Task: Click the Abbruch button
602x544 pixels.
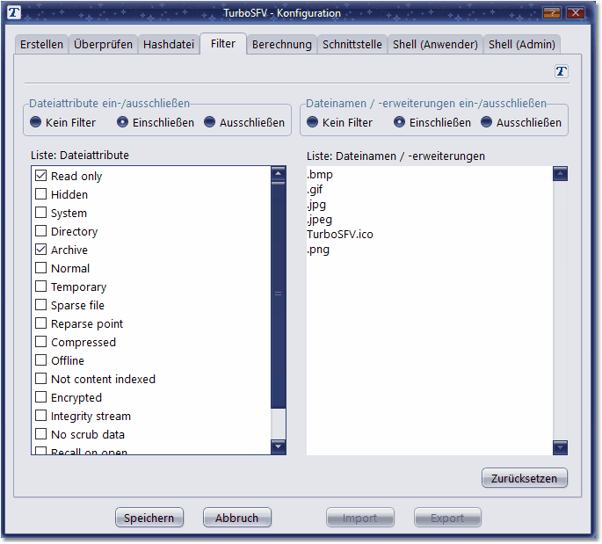Action: tap(237, 518)
